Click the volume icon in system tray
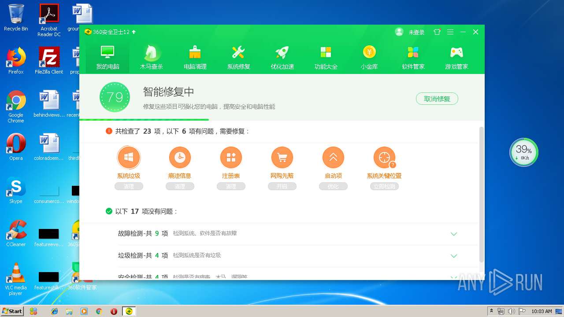This screenshot has height=317, width=564. coord(512,311)
